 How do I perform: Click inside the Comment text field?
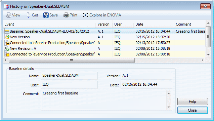pyautogui.click(x=104, y=100)
